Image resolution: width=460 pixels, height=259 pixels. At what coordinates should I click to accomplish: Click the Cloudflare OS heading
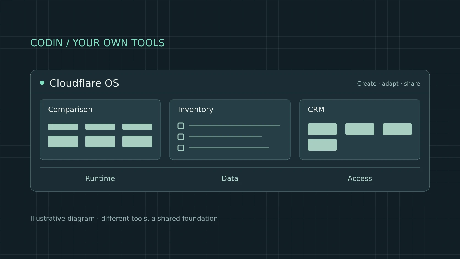[84, 83]
